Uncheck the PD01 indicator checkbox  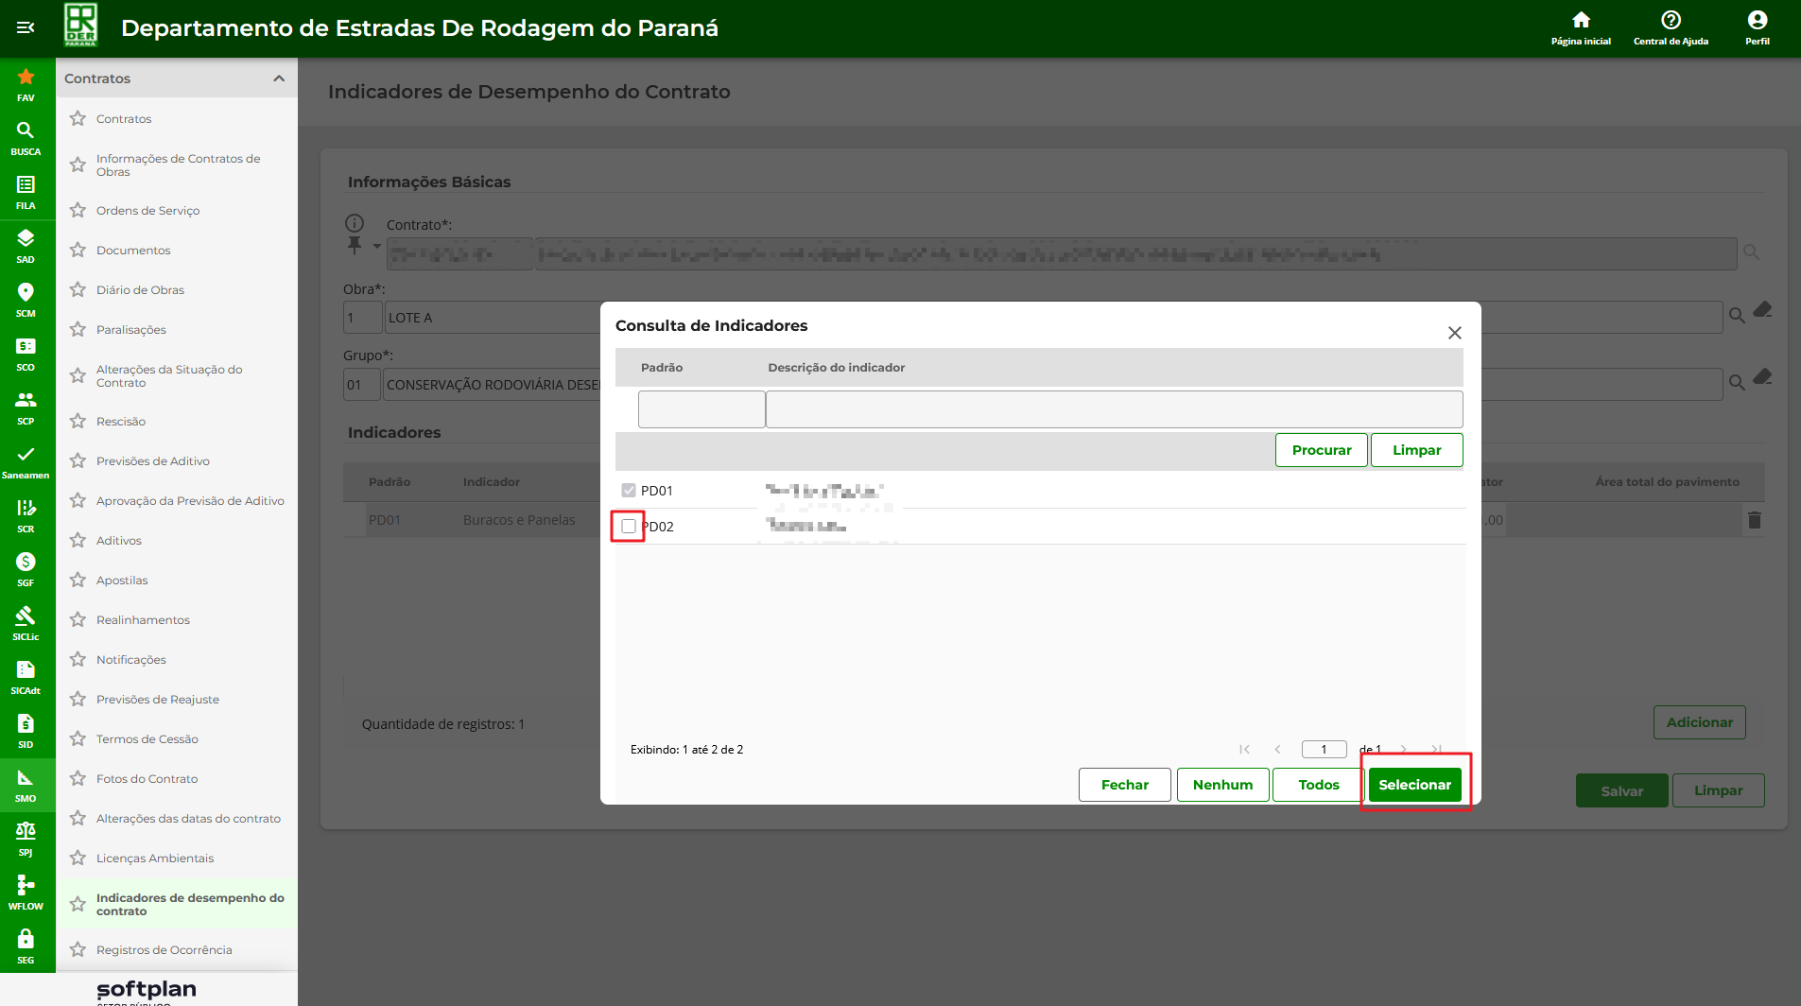click(x=629, y=491)
